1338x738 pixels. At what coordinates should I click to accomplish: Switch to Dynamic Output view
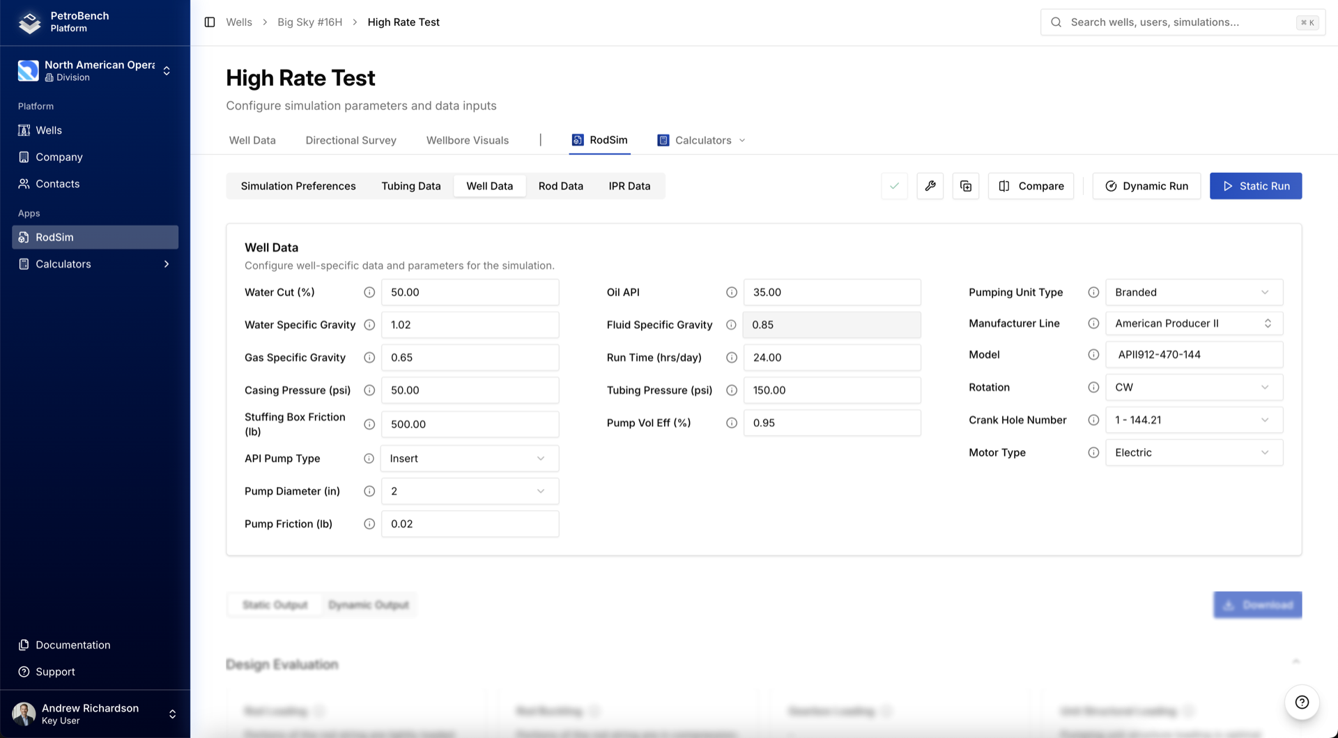pyautogui.click(x=368, y=605)
